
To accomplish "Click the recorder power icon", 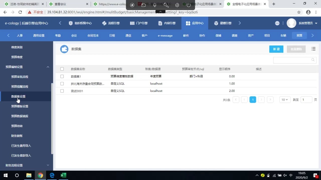I will pyautogui.click(x=189, y=5).
